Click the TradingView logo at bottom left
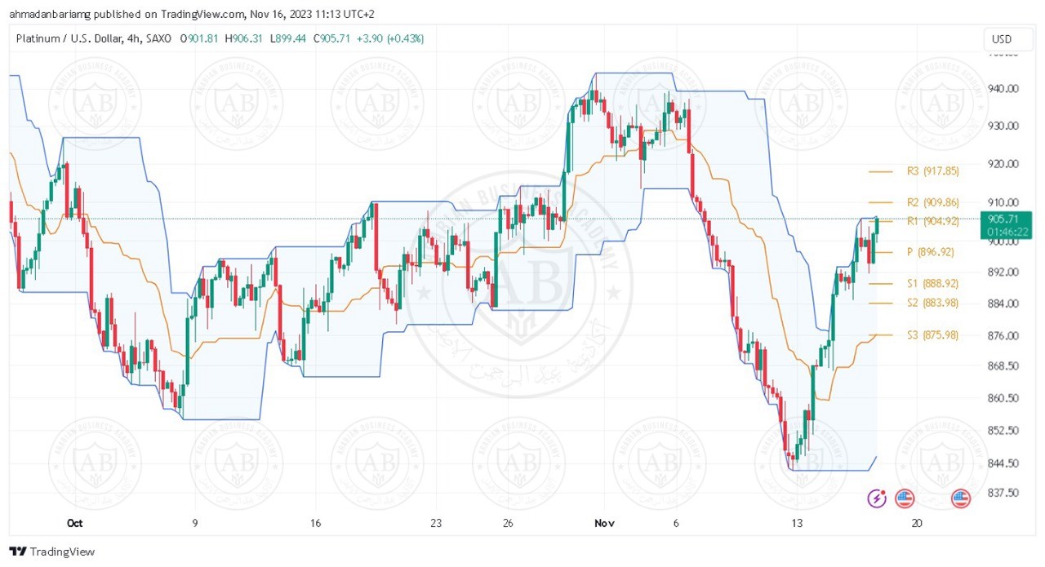This screenshot has width=1045, height=567. [52, 551]
